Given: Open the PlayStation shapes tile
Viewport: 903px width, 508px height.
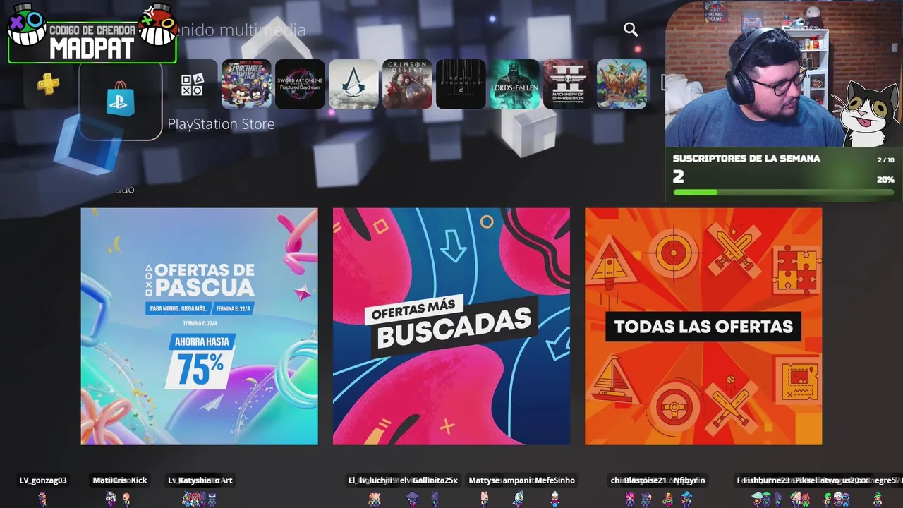Looking at the screenshot, I should point(192,85).
